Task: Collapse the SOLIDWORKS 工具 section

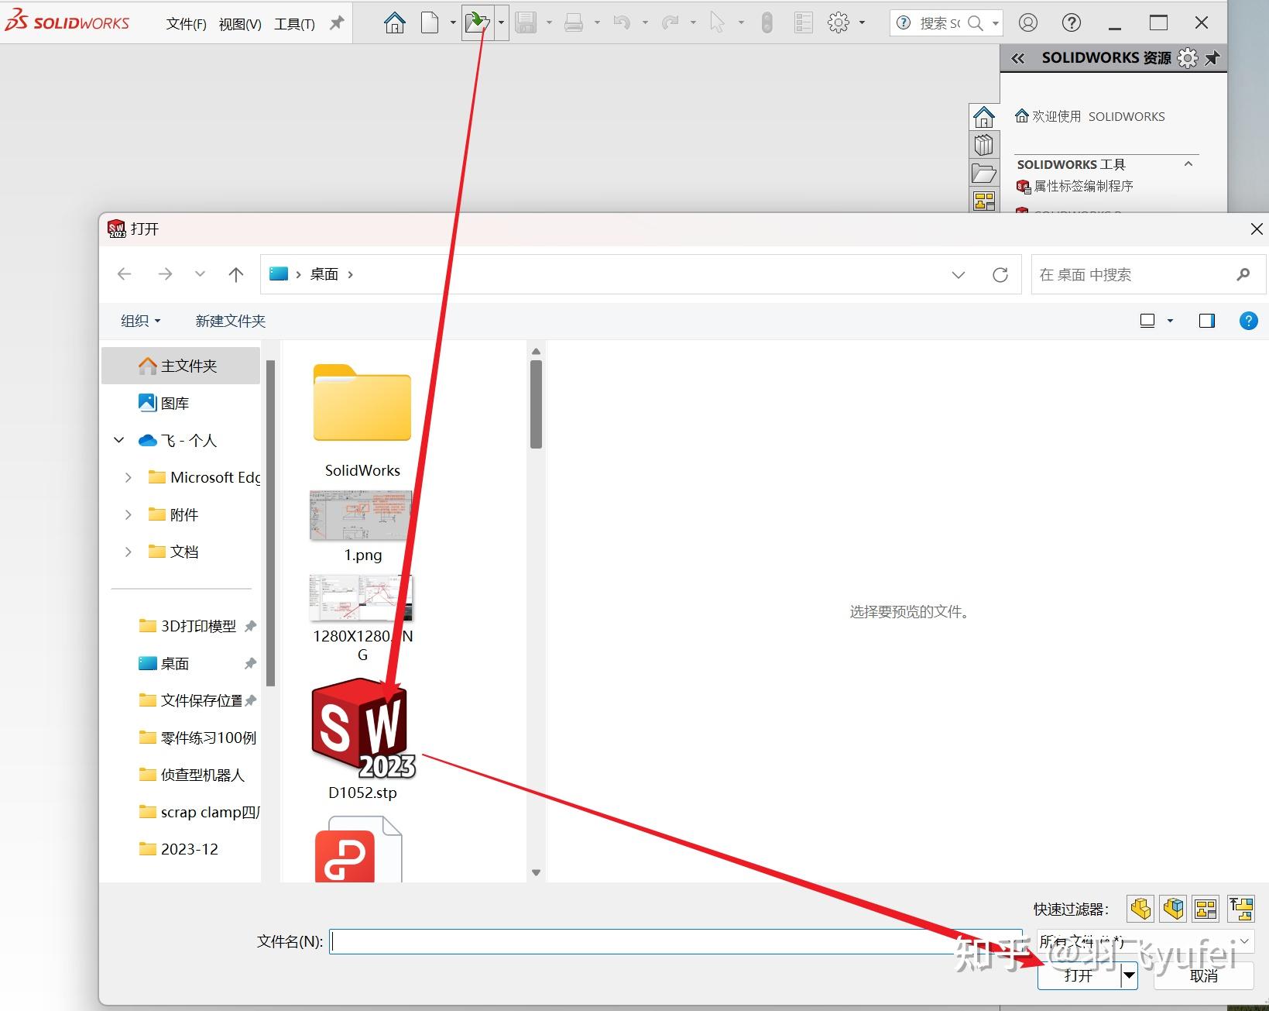Action: tap(1188, 163)
